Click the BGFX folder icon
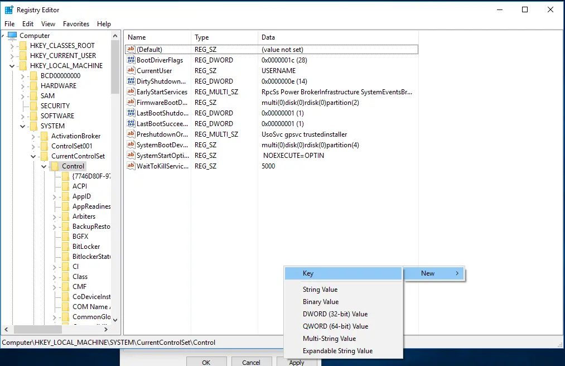 click(66, 236)
